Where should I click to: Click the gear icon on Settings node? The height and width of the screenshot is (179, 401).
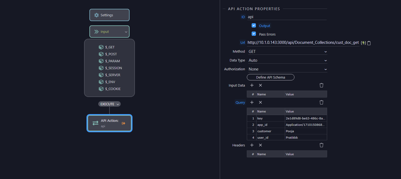tap(96, 15)
